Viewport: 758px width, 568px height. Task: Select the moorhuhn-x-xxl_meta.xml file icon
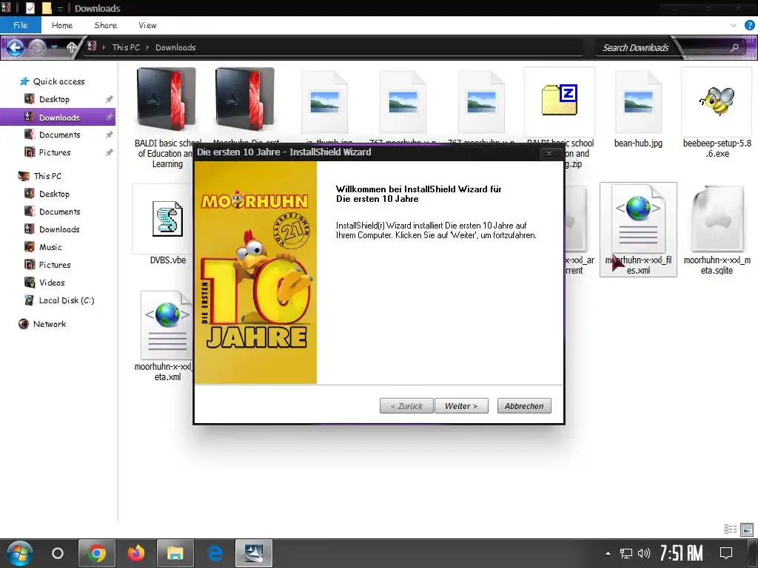tap(167, 325)
